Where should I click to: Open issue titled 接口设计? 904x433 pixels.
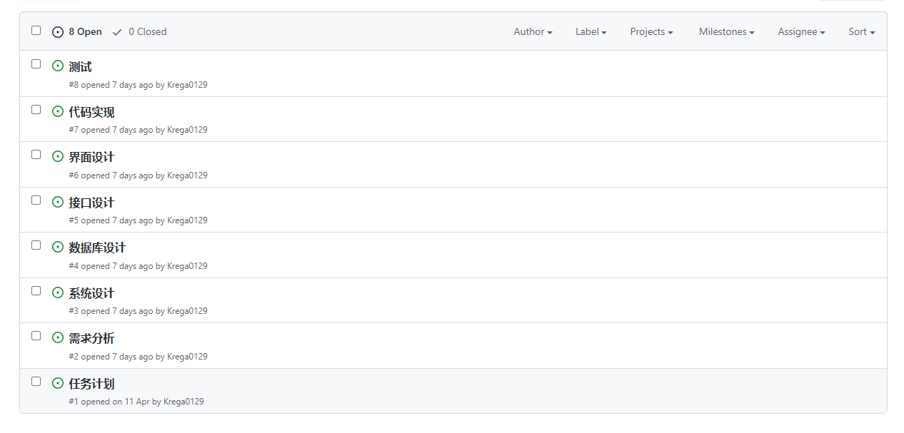91,203
